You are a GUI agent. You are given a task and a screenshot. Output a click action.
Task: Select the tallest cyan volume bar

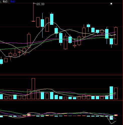(111, 93)
